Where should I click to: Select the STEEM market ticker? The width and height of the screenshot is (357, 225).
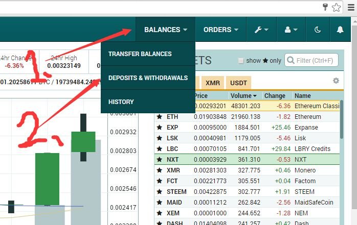176,192
